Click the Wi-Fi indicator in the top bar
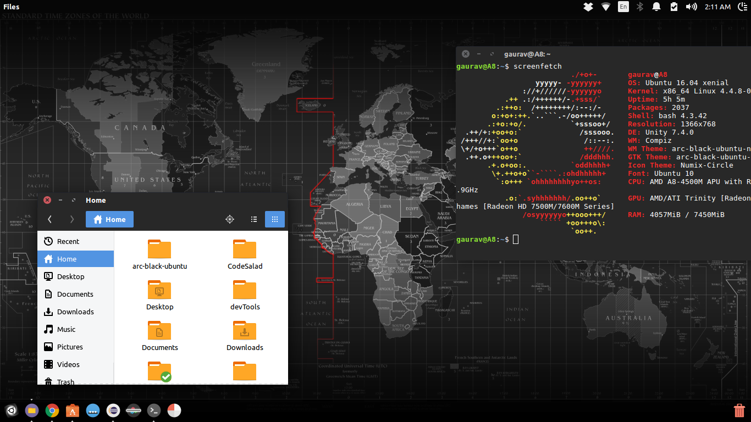 tap(605, 6)
